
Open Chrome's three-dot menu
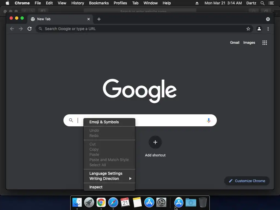[x=268, y=29]
